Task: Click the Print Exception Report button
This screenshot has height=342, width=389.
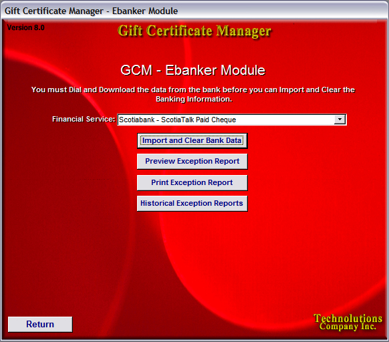Action: point(192,183)
